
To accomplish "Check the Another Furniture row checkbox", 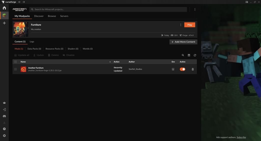I will coord(15,69).
